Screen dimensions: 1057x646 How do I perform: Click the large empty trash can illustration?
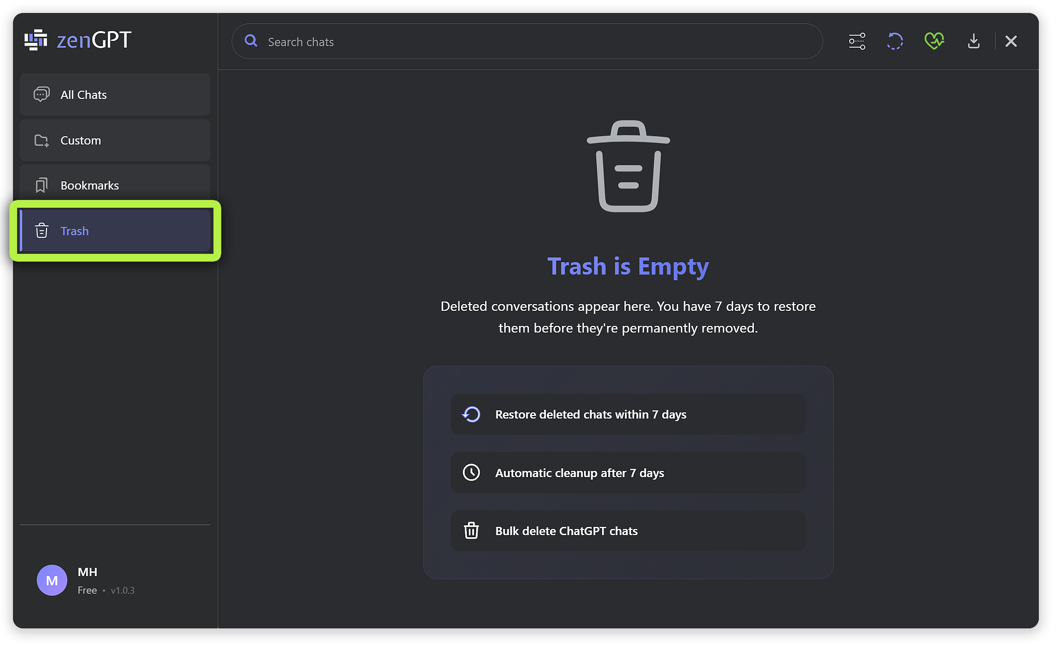tap(628, 167)
